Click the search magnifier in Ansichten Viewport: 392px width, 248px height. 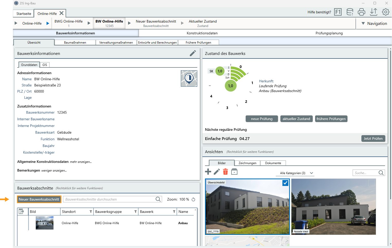pyautogui.click(x=381, y=173)
